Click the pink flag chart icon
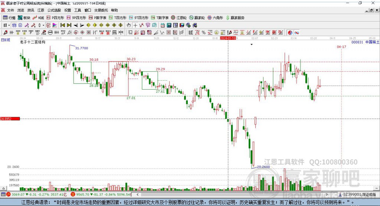 click(55, 25)
